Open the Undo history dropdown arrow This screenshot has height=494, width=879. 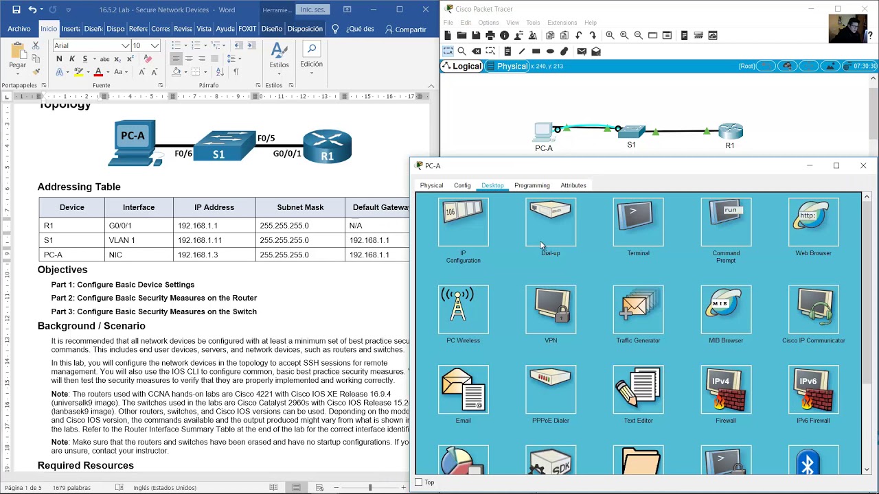coord(41,10)
